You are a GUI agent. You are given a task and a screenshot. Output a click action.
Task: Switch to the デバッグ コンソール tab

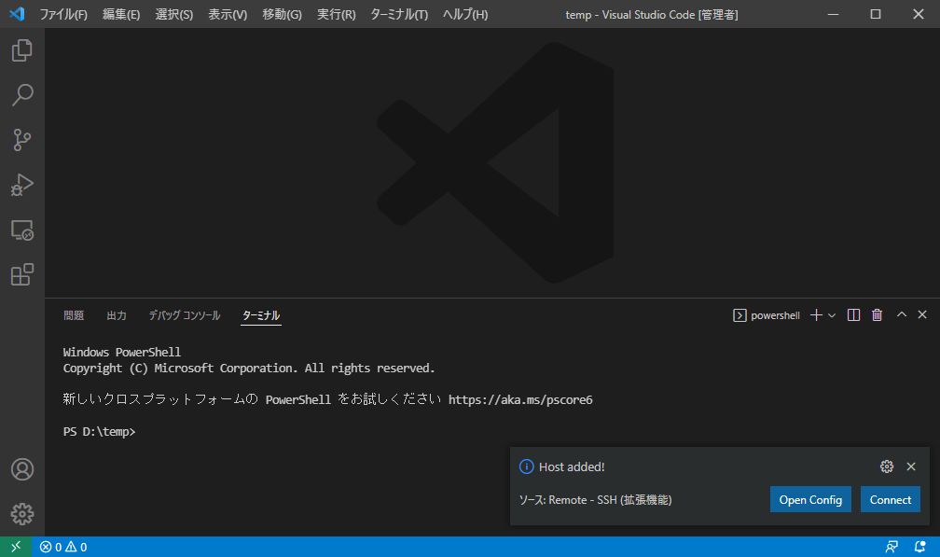click(185, 315)
